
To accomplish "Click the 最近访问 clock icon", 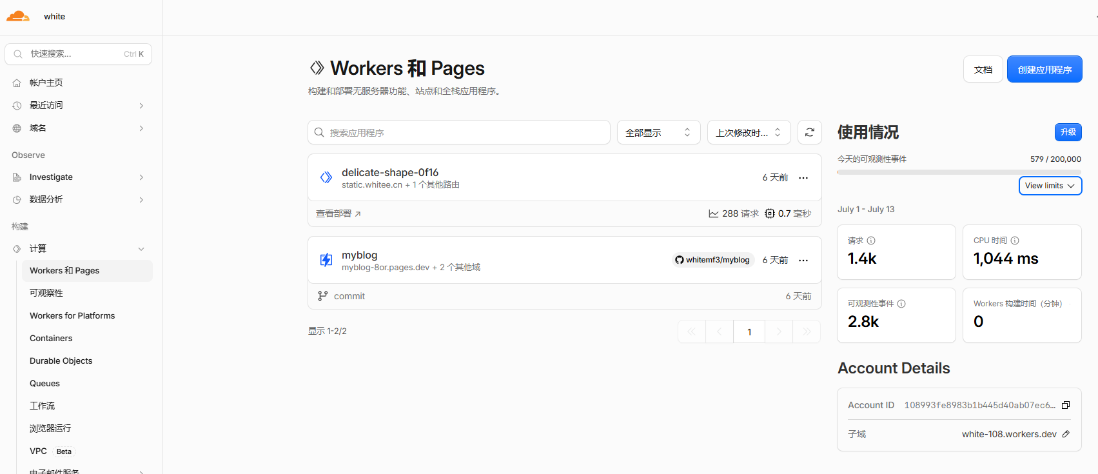I will click(17, 106).
